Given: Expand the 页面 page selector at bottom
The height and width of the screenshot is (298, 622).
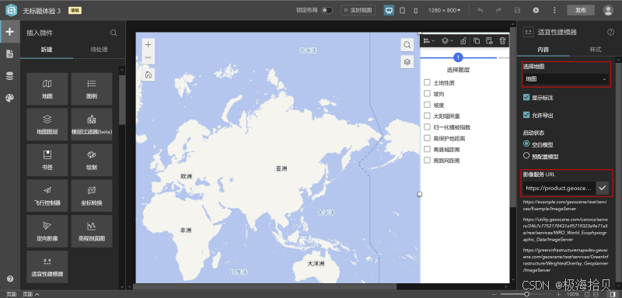Looking at the screenshot, I should click(31, 294).
